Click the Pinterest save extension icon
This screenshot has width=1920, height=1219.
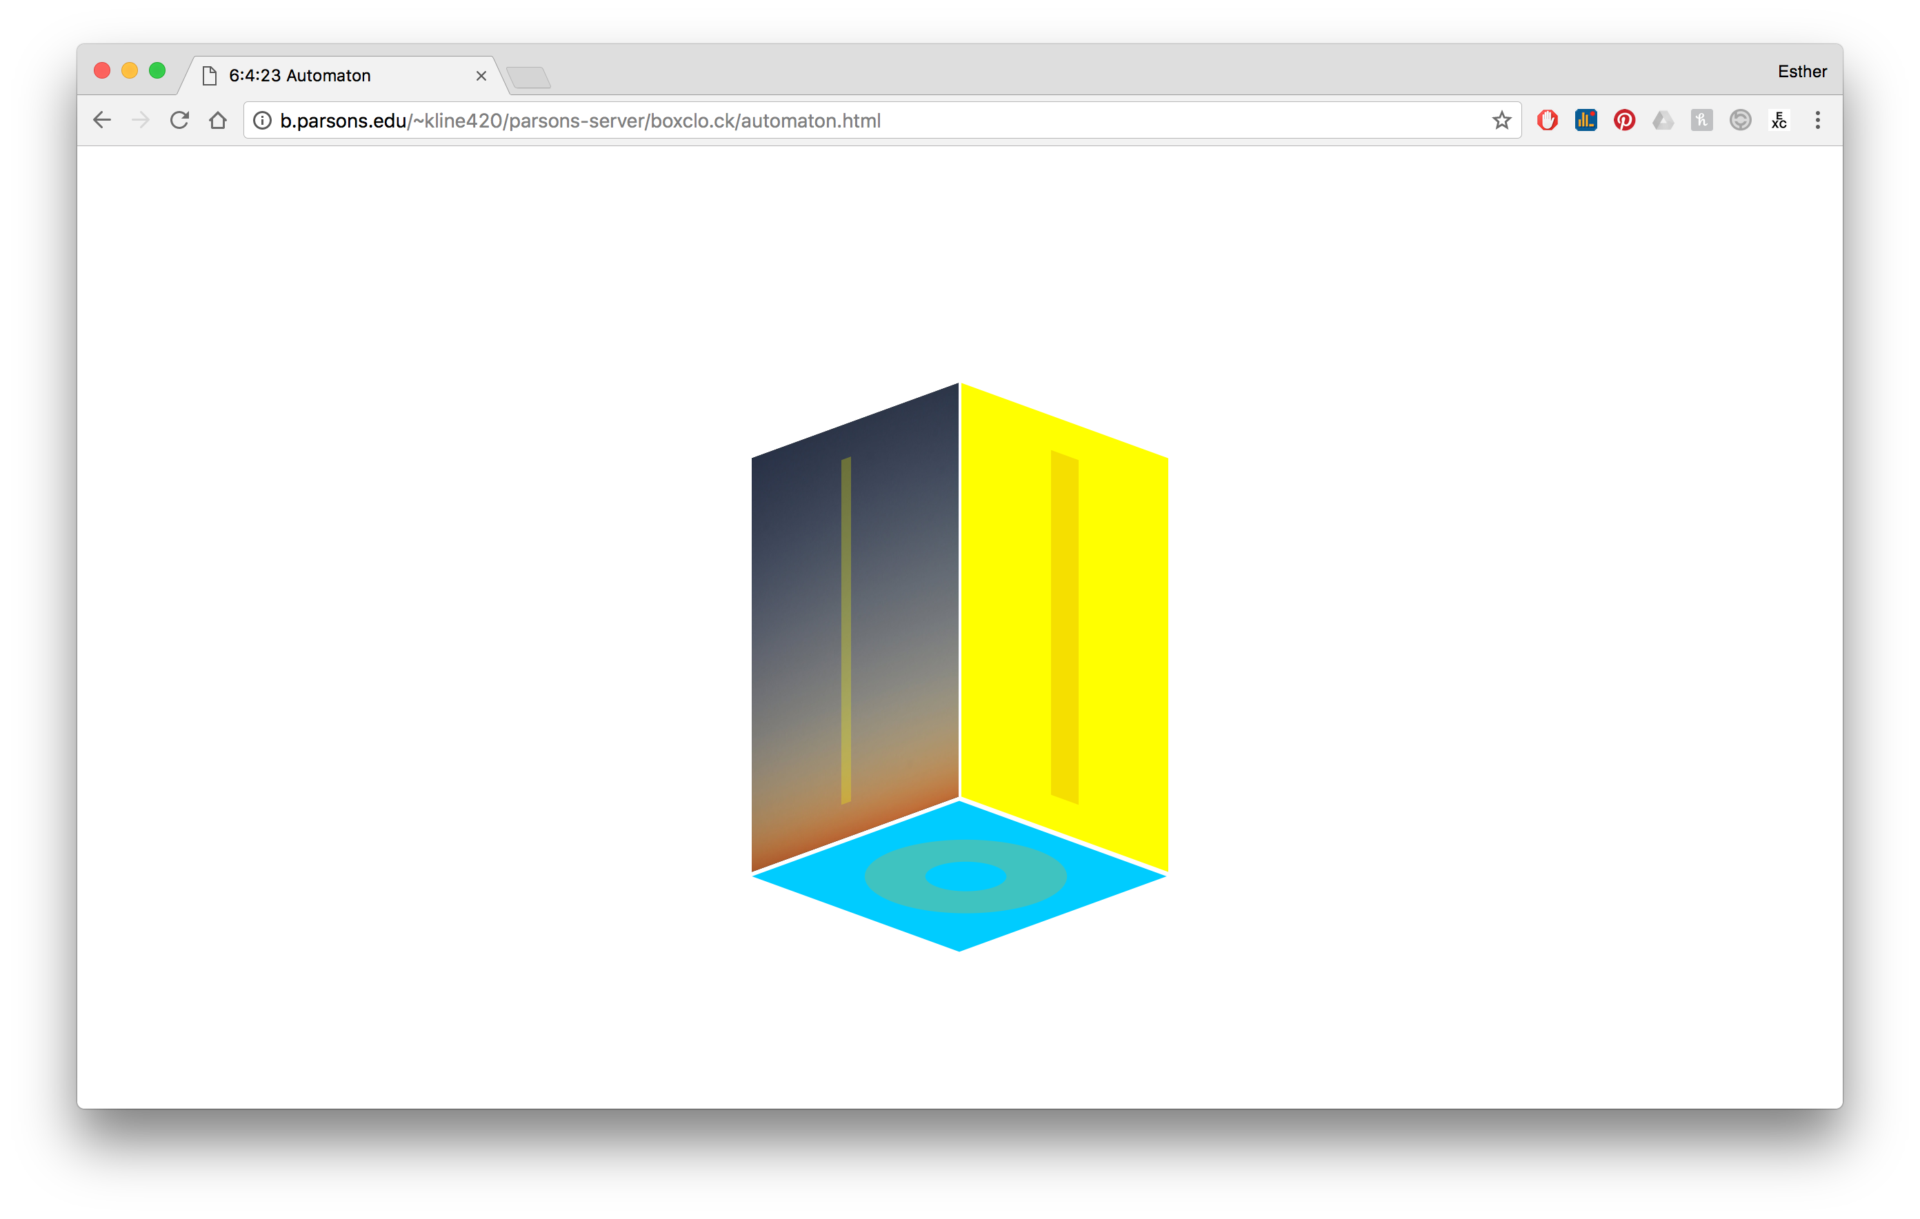[x=1624, y=121]
